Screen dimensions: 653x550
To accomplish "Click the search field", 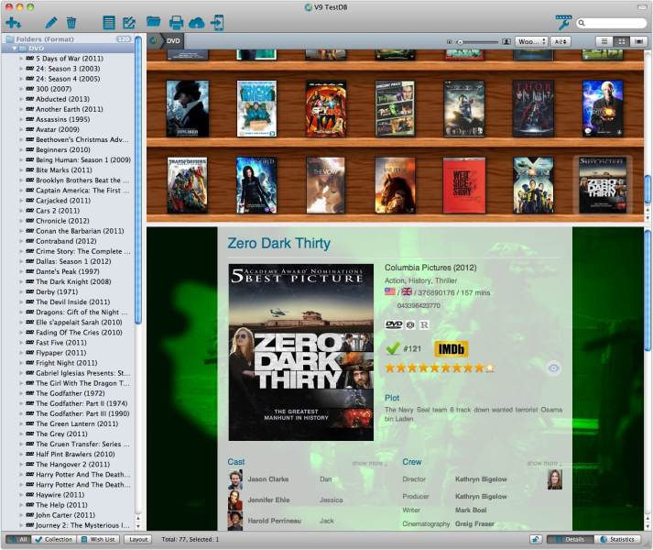I will [612, 23].
